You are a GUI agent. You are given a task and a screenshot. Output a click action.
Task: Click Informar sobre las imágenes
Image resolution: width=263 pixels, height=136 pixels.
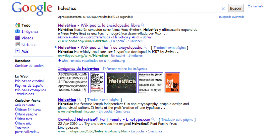[x=125, y=69]
